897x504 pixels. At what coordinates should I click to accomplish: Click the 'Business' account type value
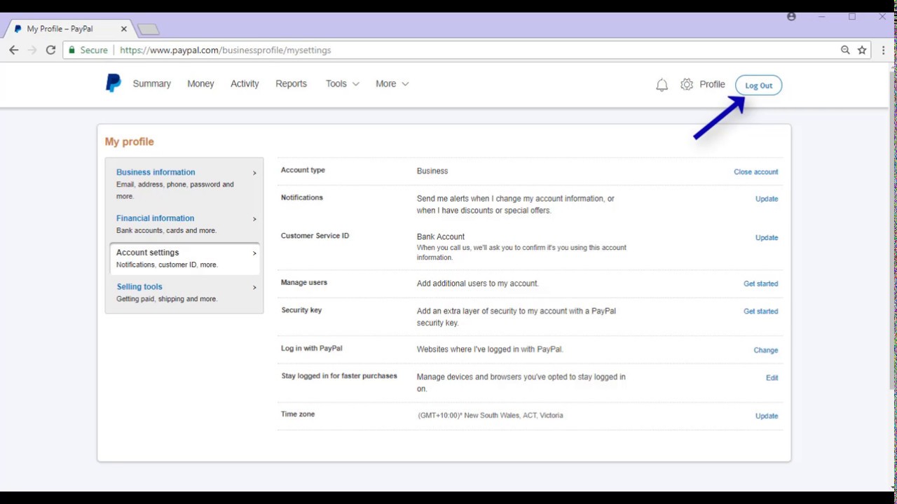click(432, 171)
